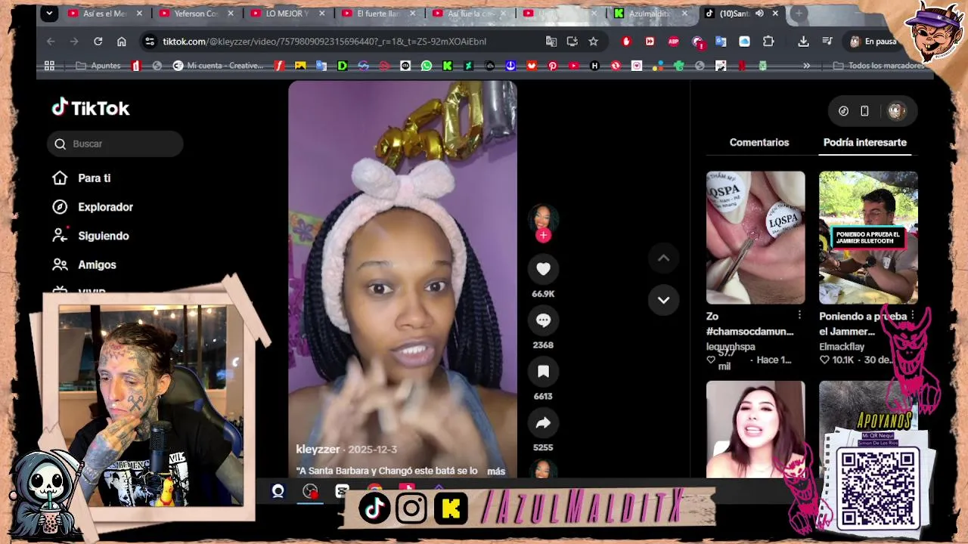
Task: Open the kleyzzer username link on the video
Action: pos(318,449)
